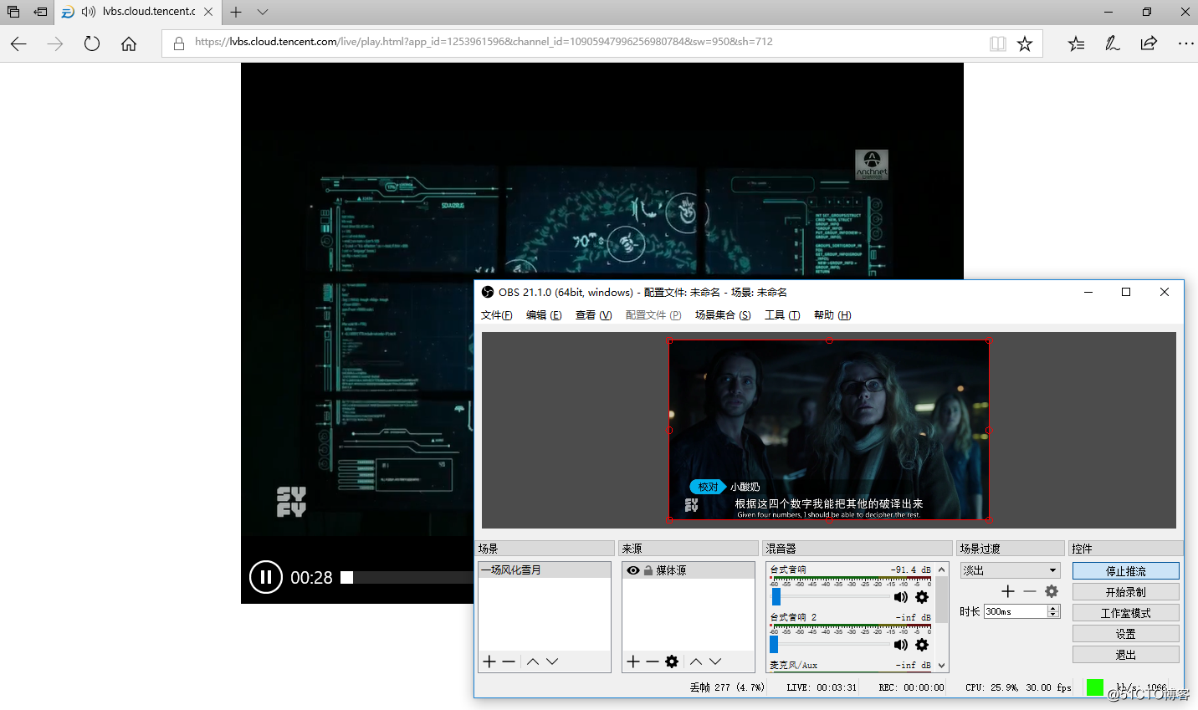Open add notes pen icon in Edge

1113,43
